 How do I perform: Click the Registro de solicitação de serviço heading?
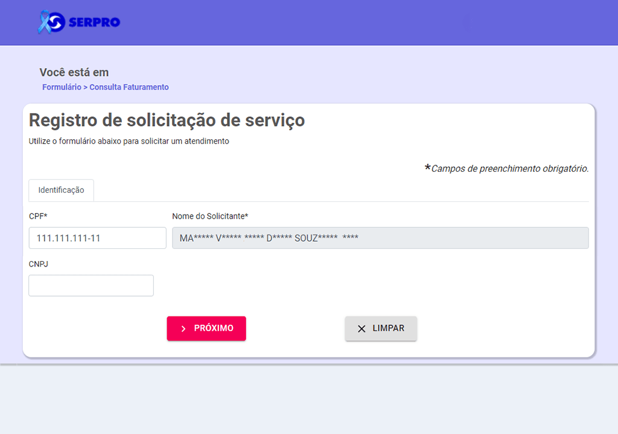coord(167,120)
